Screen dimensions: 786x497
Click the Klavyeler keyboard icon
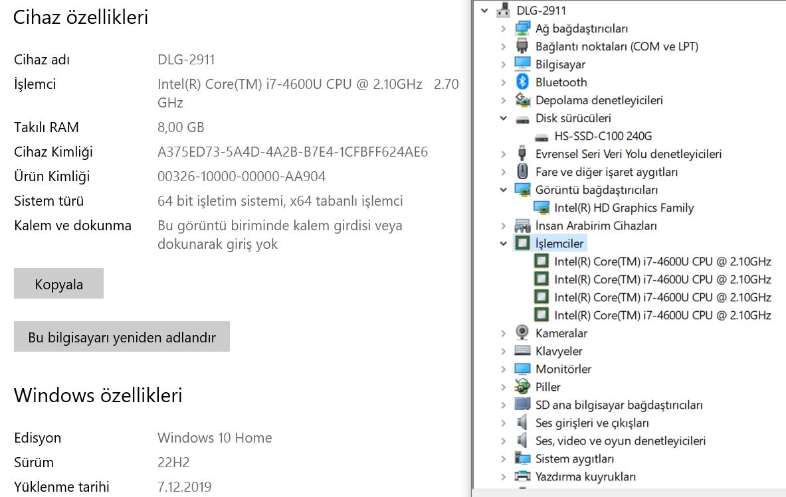point(522,351)
